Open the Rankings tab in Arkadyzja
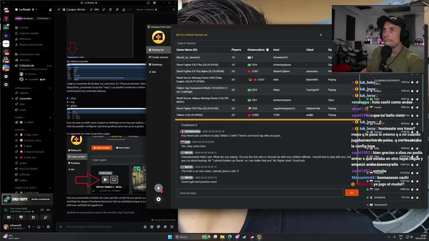 (156, 65)
